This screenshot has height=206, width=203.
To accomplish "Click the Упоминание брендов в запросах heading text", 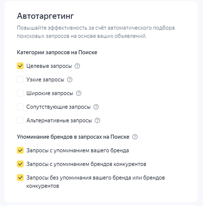I will pos(73,137).
